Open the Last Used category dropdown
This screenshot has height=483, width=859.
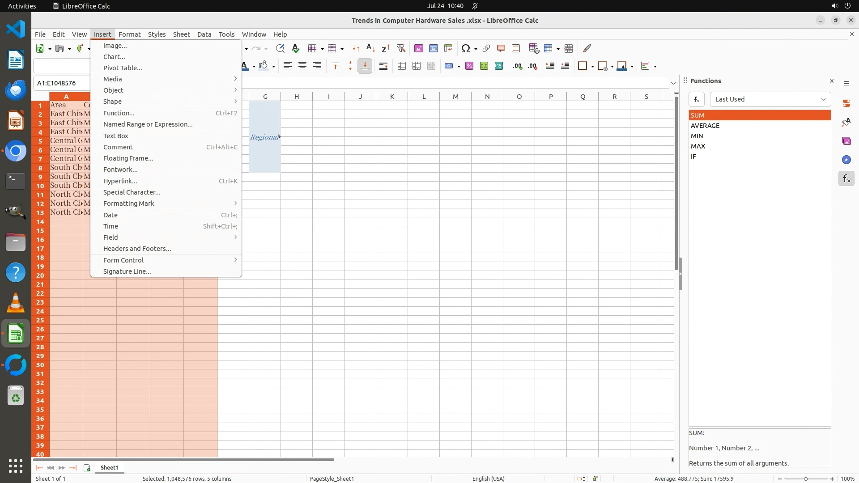[770, 99]
